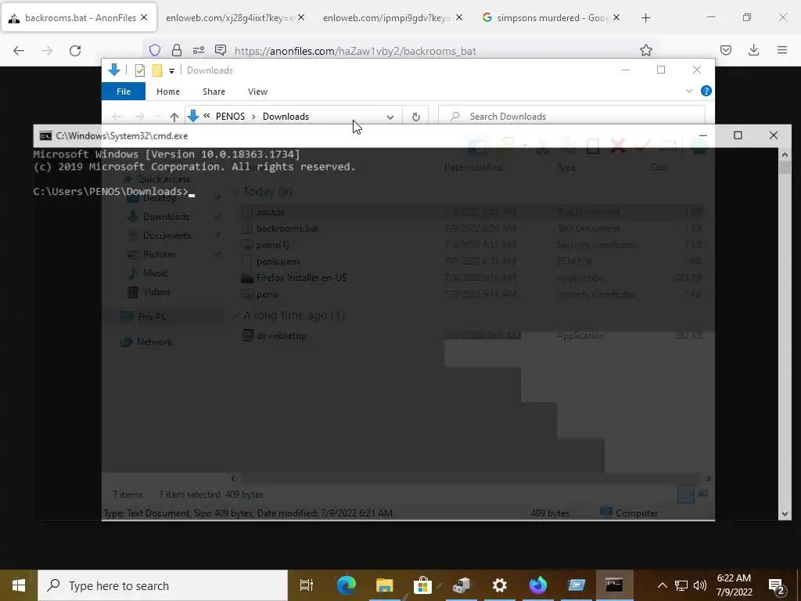Switch to the backrooms.bat - AnonFiles tab
This screenshot has height=601, width=801.
(79, 18)
